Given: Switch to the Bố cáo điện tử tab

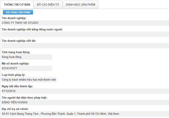Looking at the screenshot, I should [x=48, y=4].
